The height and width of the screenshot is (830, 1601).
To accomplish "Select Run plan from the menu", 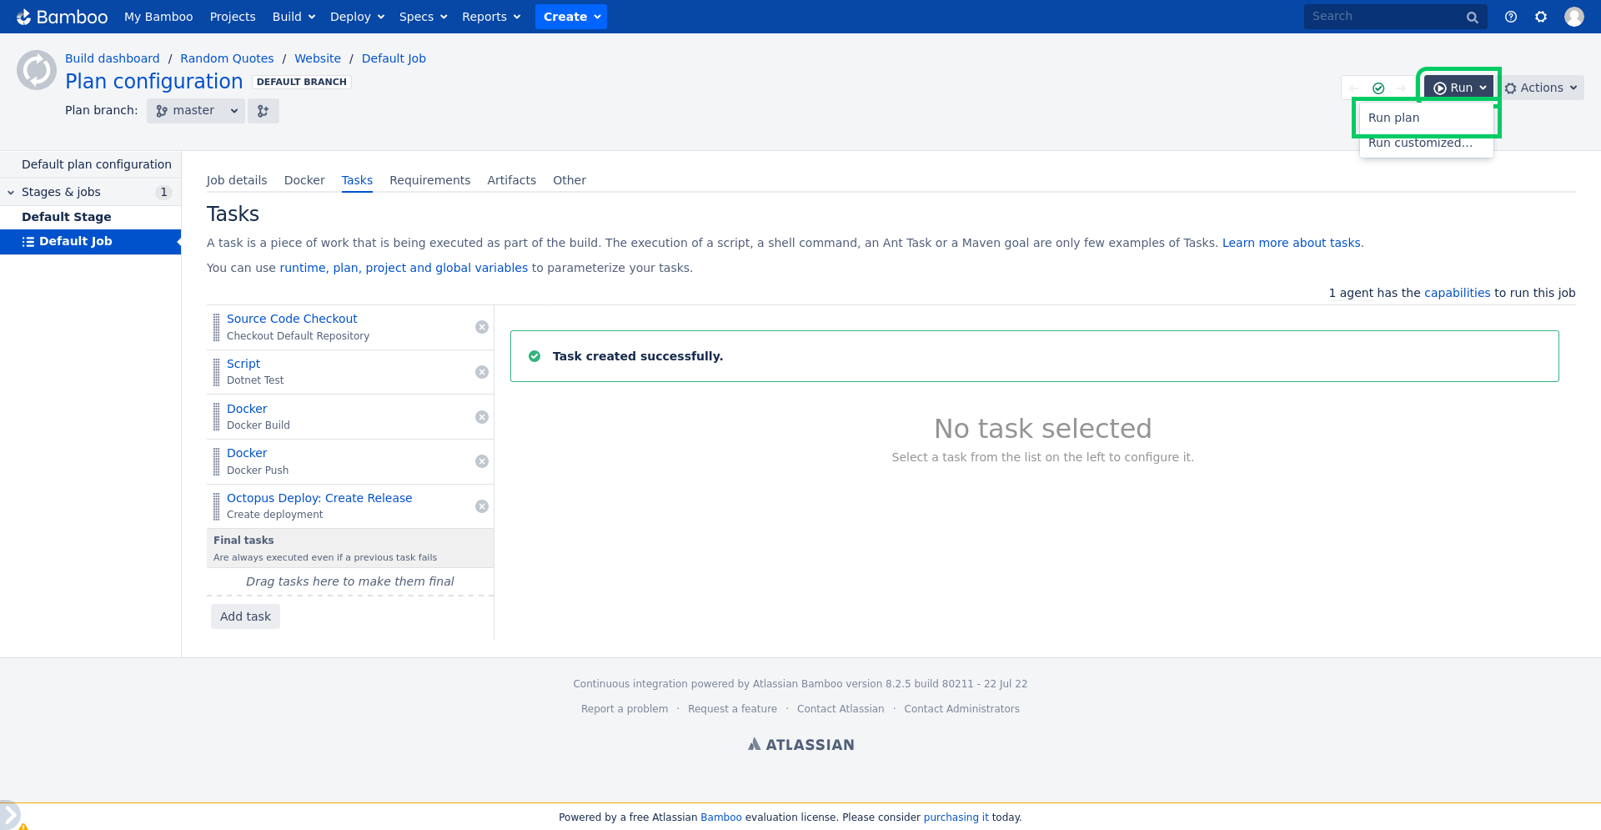I will [1426, 118].
